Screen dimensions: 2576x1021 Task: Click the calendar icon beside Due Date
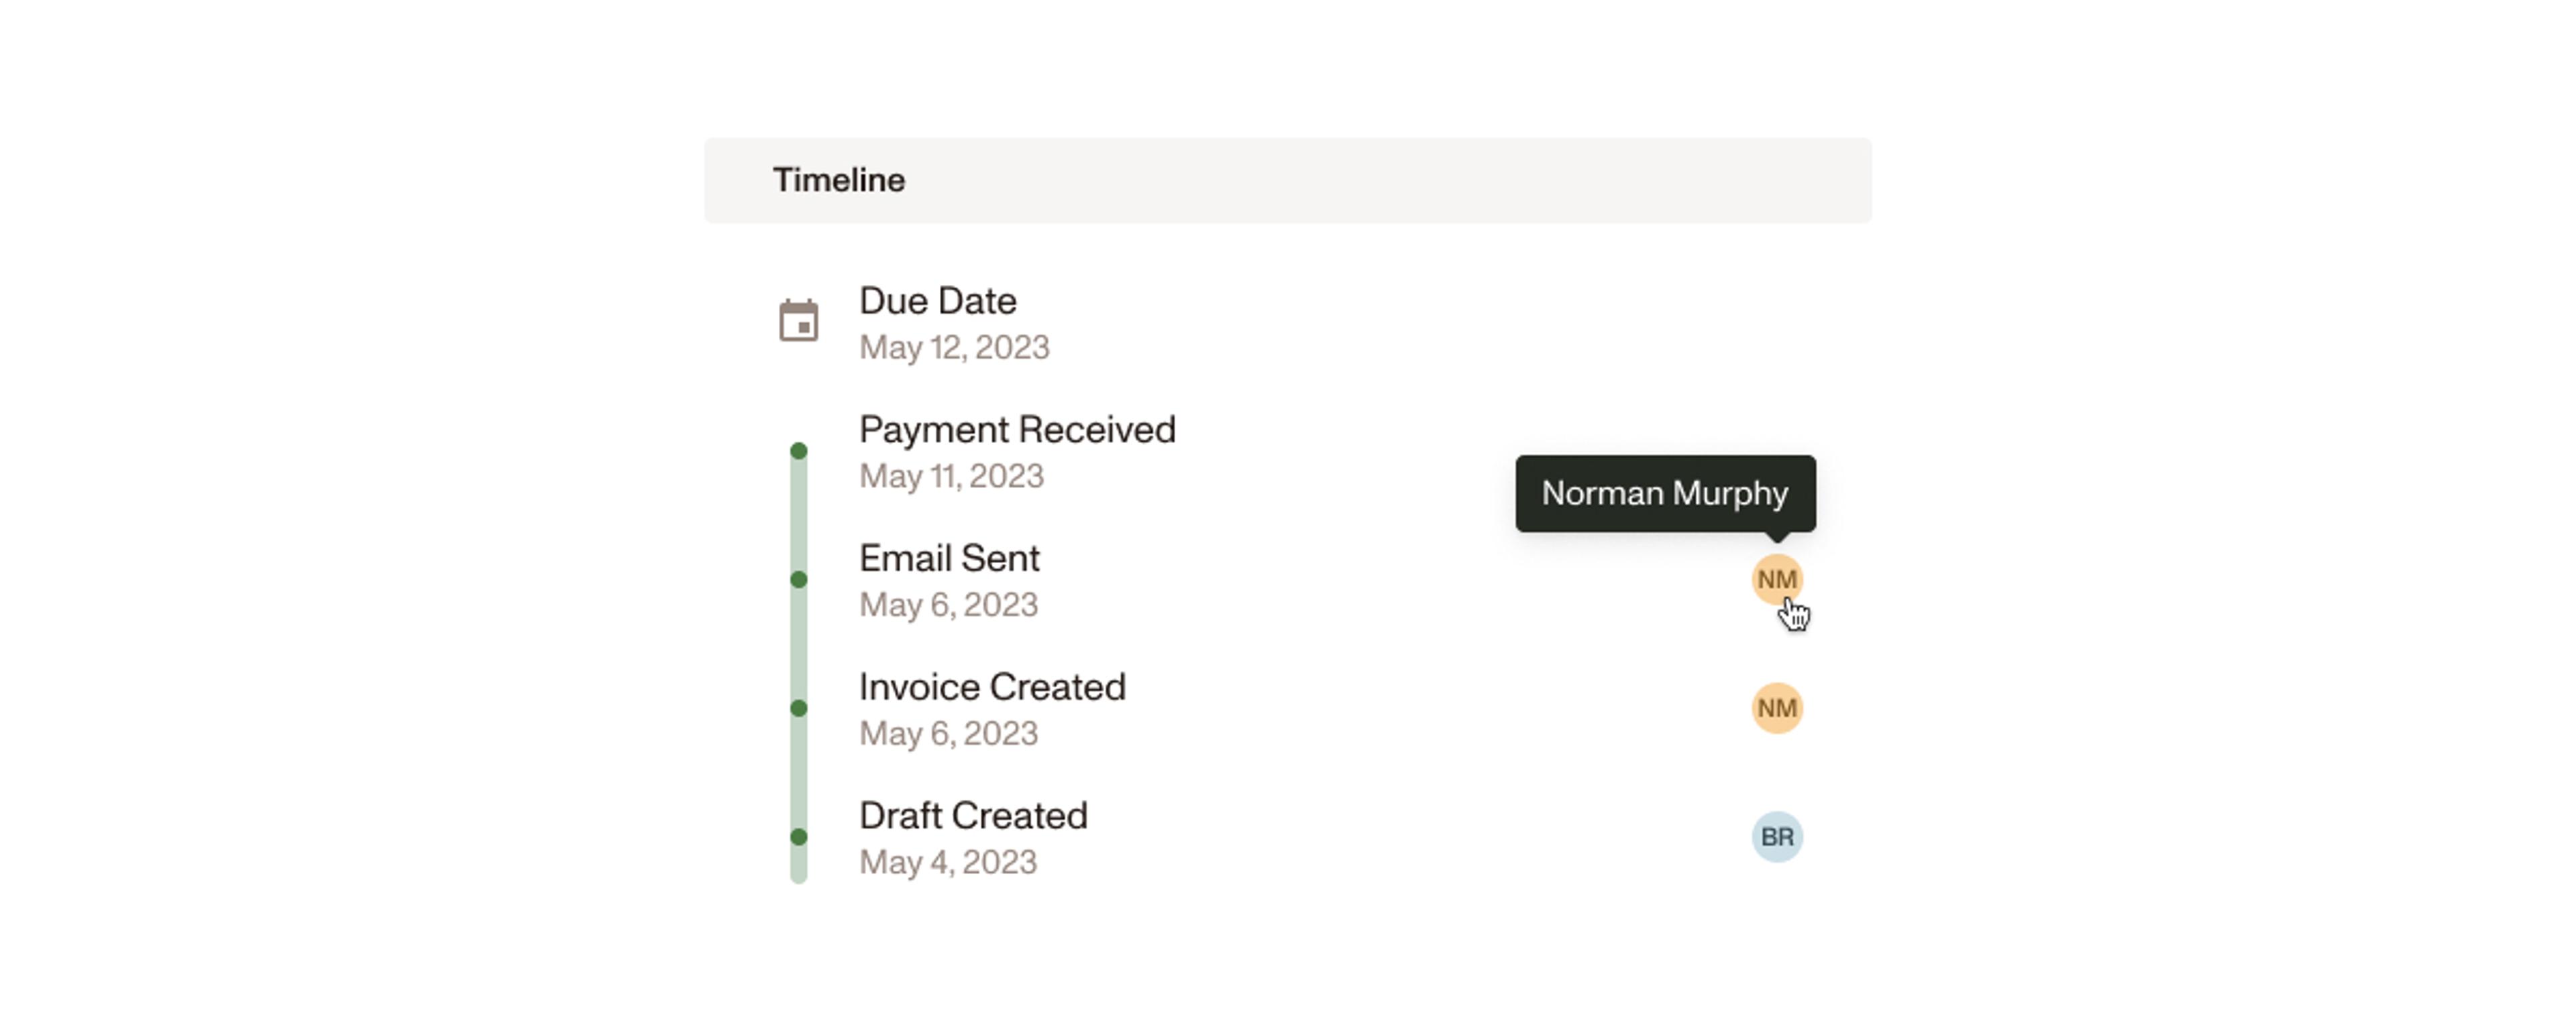point(798,322)
